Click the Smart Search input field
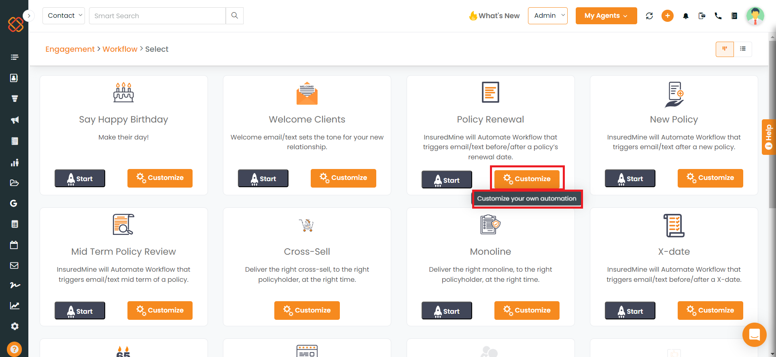Image resolution: width=776 pixels, height=357 pixels. click(157, 16)
